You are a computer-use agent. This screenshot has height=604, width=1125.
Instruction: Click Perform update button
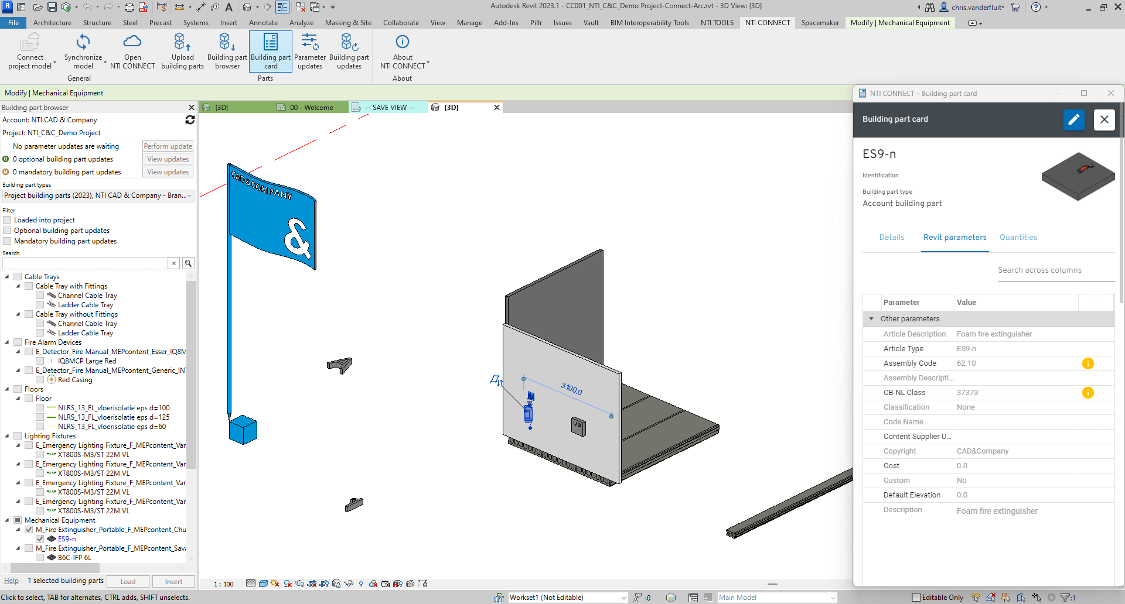(168, 146)
